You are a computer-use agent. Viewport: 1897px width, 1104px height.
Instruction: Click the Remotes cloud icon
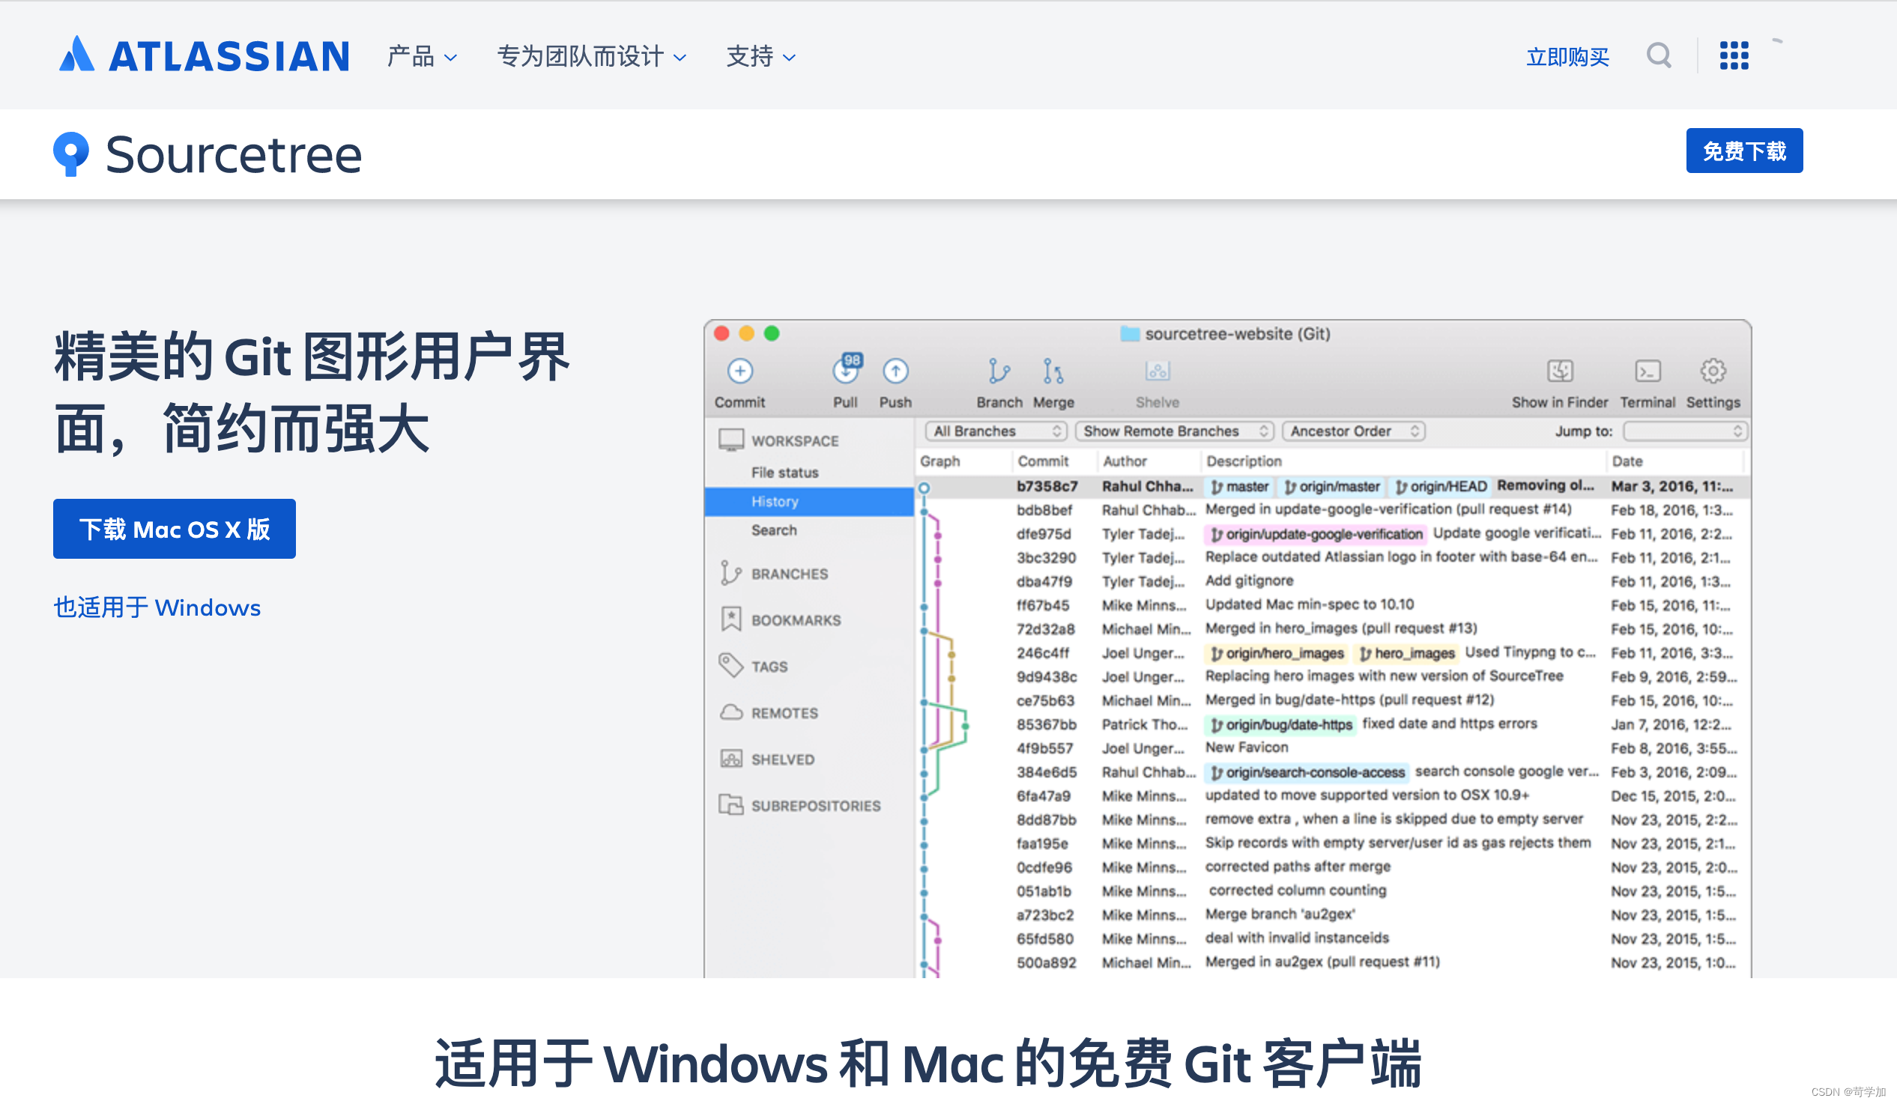coord(731,713)
